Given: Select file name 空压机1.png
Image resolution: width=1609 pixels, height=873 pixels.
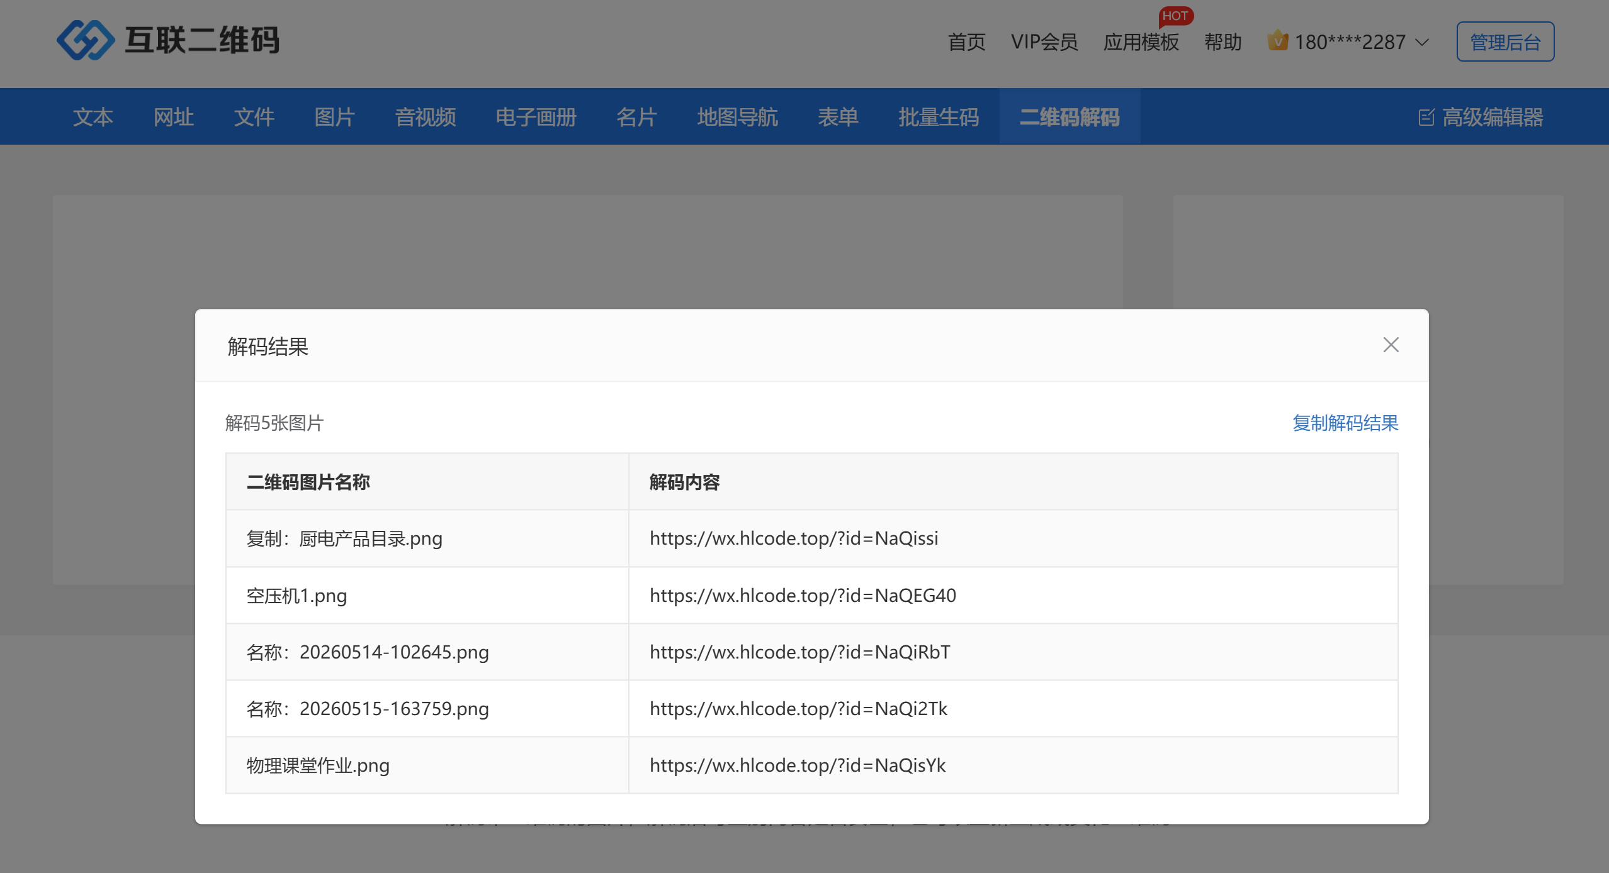Looking at the screenshot, I should tap(296, 595).
